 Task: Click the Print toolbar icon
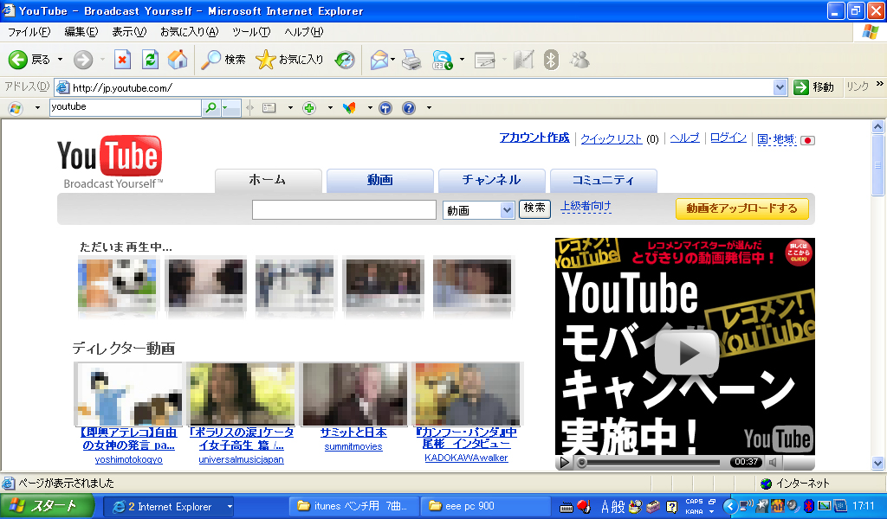tap(411, 60)
